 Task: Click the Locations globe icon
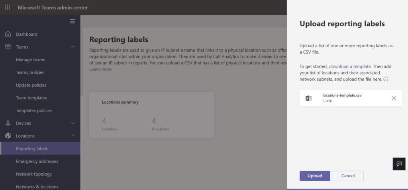8,136
